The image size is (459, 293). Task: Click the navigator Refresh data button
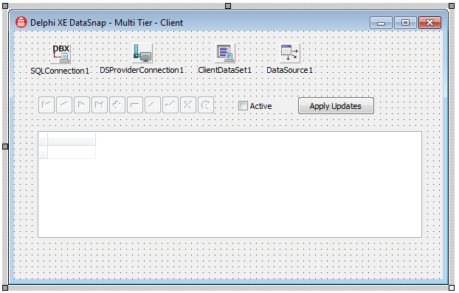tap(206, 105)
